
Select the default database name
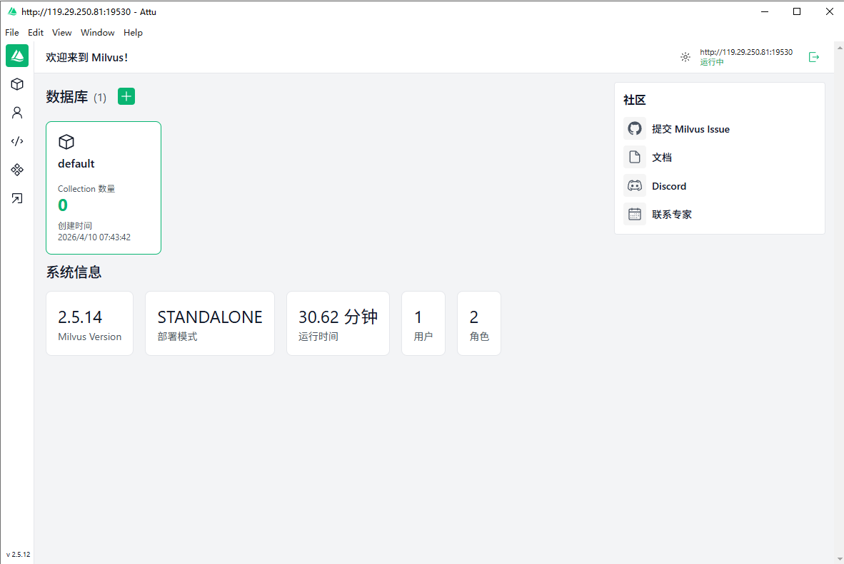76,163
